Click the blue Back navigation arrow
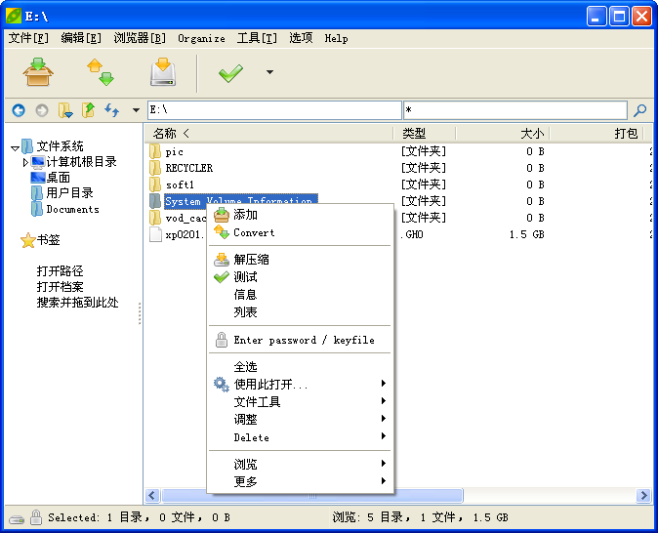The height and width of the screenshot is (533, 658). coord(18,110)
